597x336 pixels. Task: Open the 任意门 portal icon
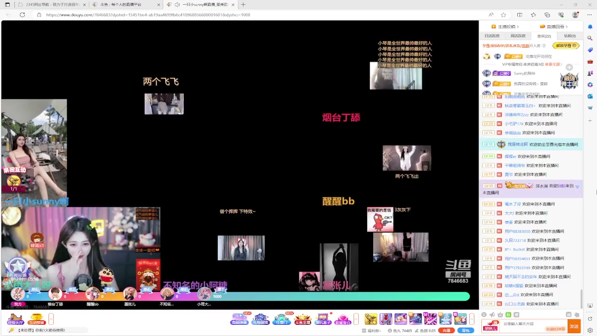282,319
